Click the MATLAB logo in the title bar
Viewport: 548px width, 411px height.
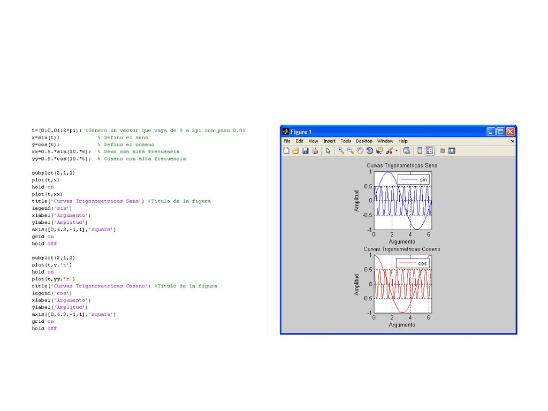pyautogui.click(x=286, y=132)
